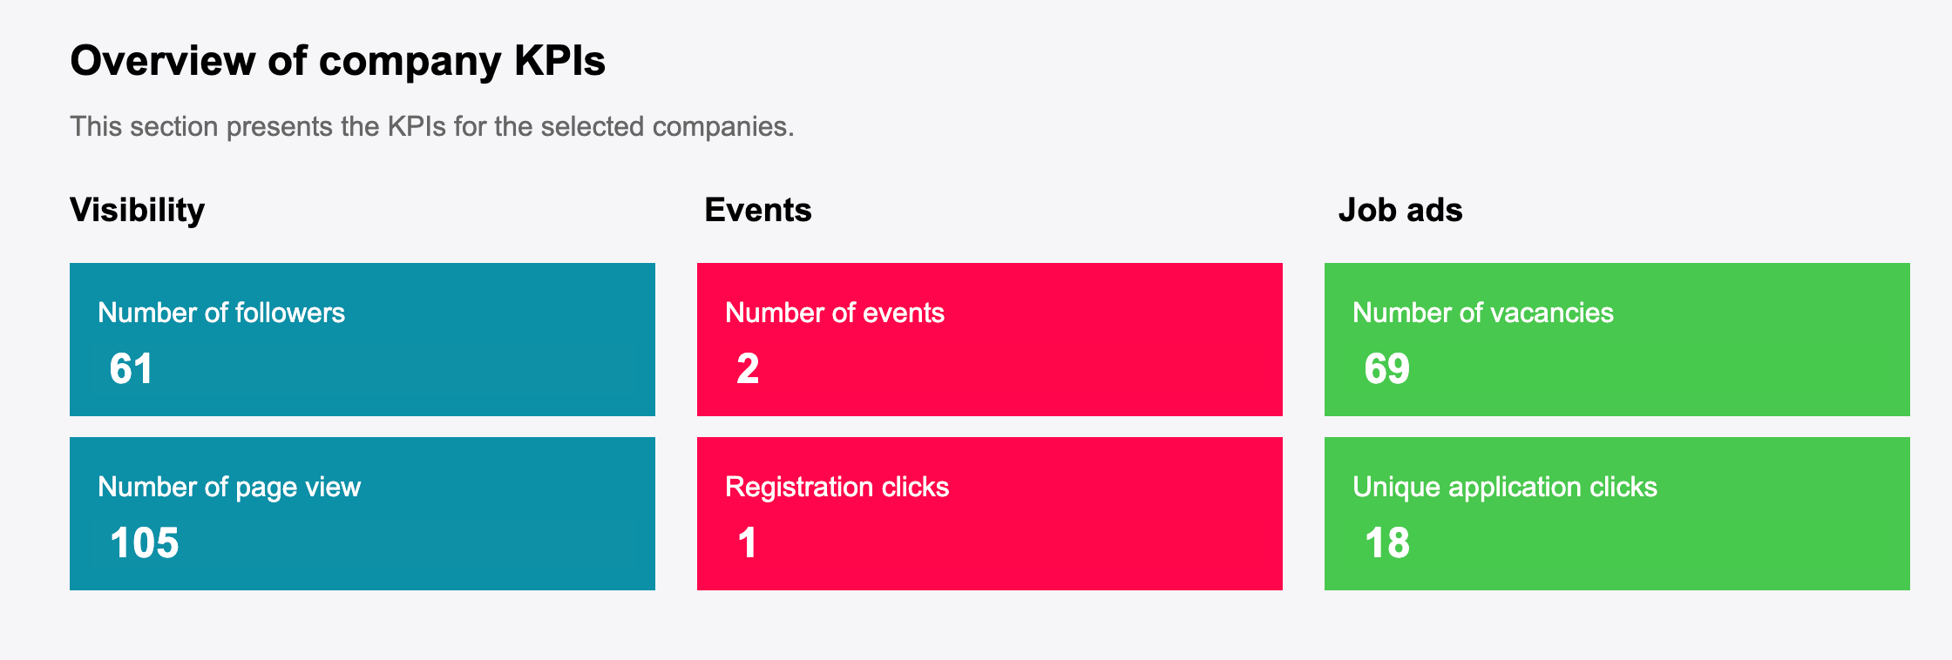Click the registration clicks value 1
The height and width of the screenshot is (660, 1952).
[747, 542]
